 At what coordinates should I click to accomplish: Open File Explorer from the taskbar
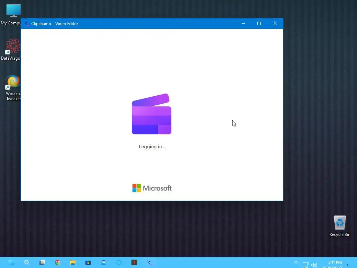(73, 262)
